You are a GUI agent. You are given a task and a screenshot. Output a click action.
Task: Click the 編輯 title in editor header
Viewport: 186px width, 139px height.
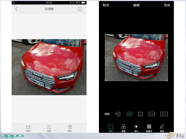tap(136, 5)
